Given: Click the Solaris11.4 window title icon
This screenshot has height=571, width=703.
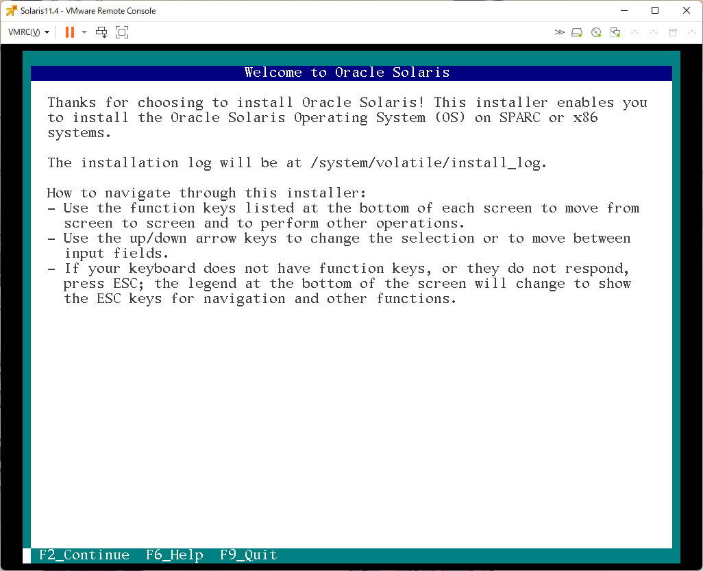Looking at the screenshot, I should click(x=11, y=11).
